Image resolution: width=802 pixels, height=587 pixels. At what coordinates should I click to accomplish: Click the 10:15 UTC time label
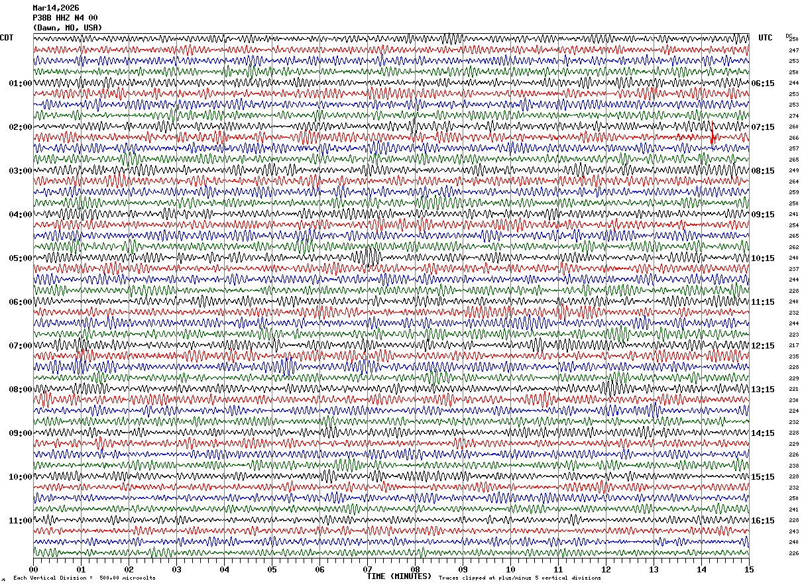point(763,258)
